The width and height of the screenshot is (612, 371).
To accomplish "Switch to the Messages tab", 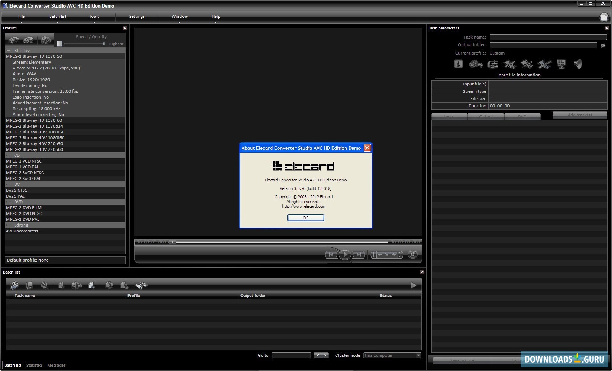I will 56,365.
